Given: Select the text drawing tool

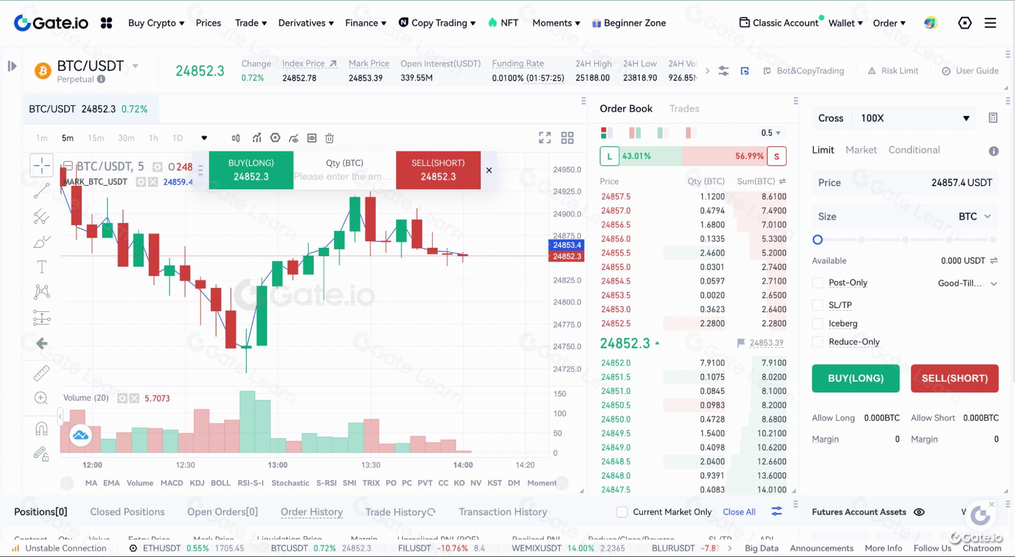Looking at the screenshot, I should pyautogui.click(x=42, y=267).
